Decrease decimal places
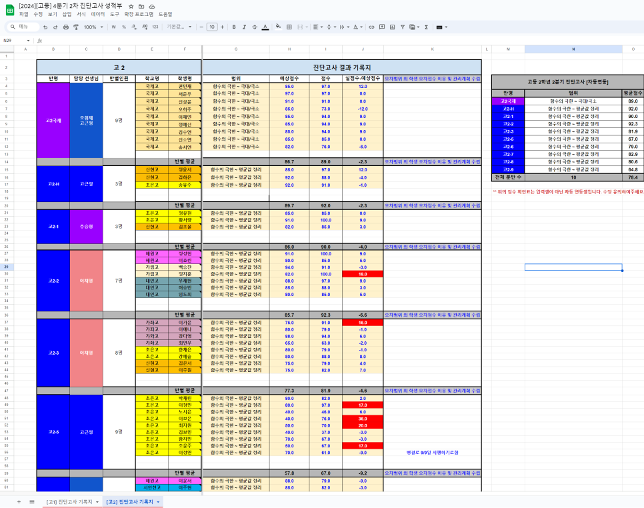Viewport: 644px width, 508px height. (x=134, y=27)
